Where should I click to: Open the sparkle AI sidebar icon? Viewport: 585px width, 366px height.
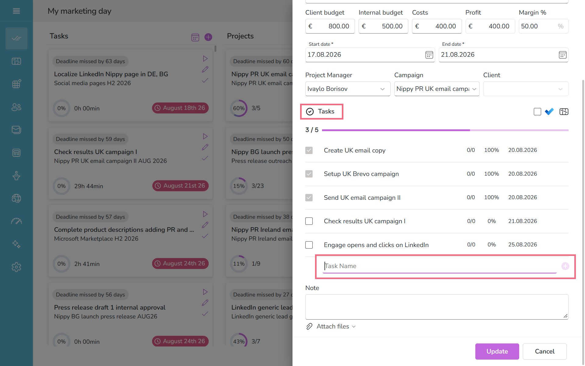(16, 244)
